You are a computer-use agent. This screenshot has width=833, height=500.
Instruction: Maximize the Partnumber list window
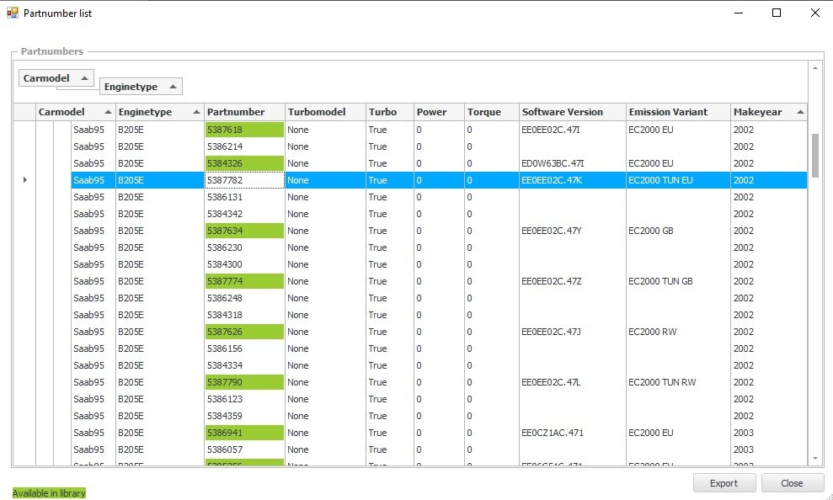pyautogui.click(x=777, y=13)
